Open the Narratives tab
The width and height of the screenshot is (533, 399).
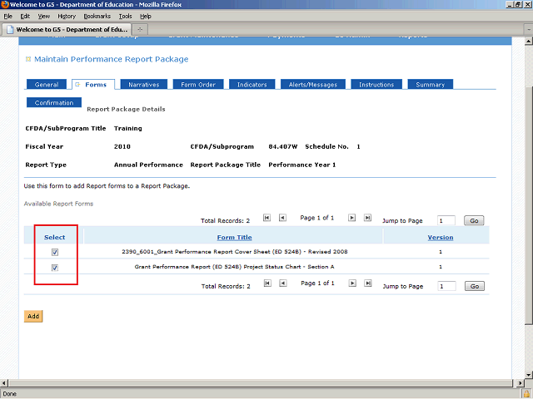click(x=144, y=85)
